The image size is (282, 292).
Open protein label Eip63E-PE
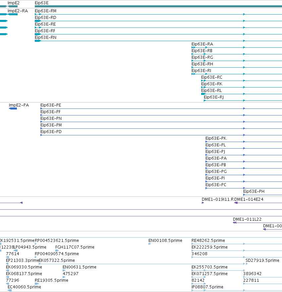pos(51,105)
